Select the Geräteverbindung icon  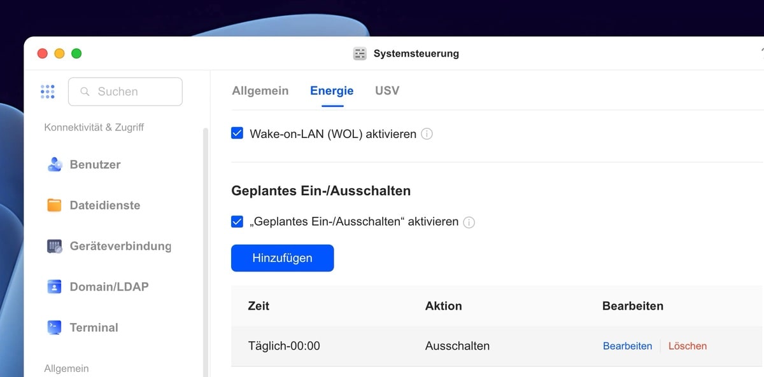(x=55, y=246)
